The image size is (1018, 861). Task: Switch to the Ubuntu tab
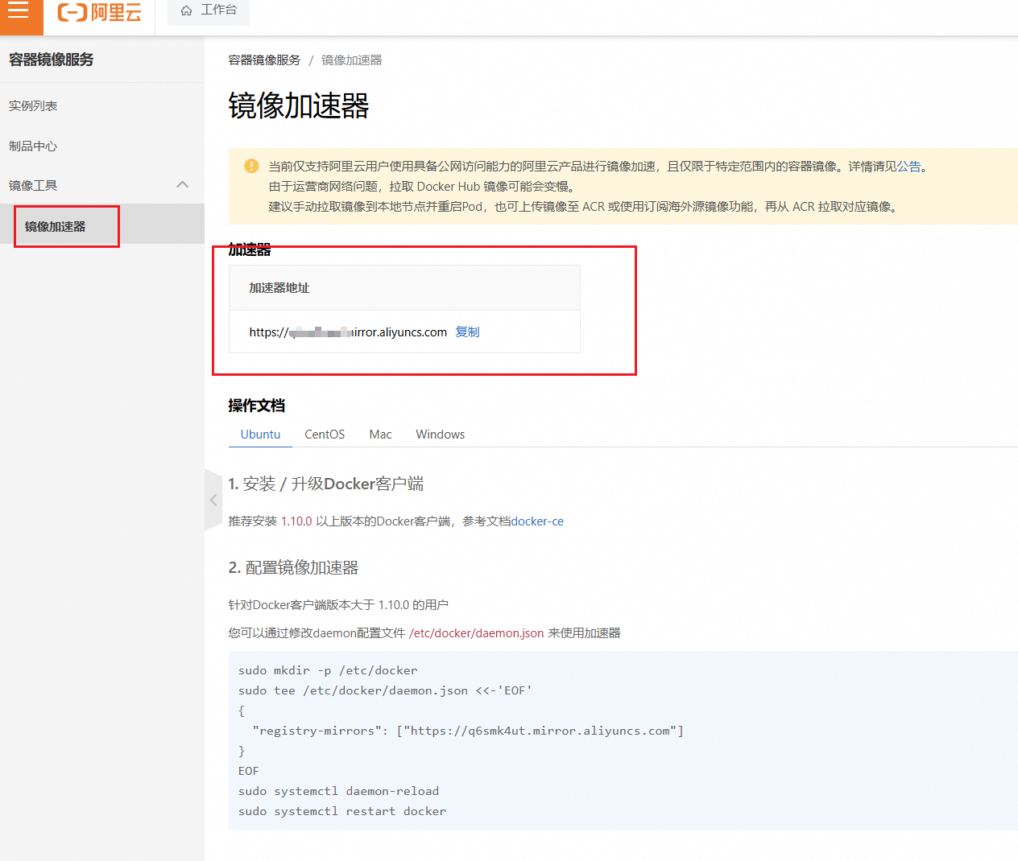260,435
